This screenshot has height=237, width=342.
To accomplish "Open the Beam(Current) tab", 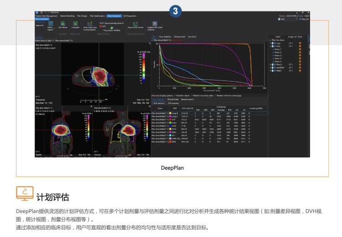I will point(187,99).
